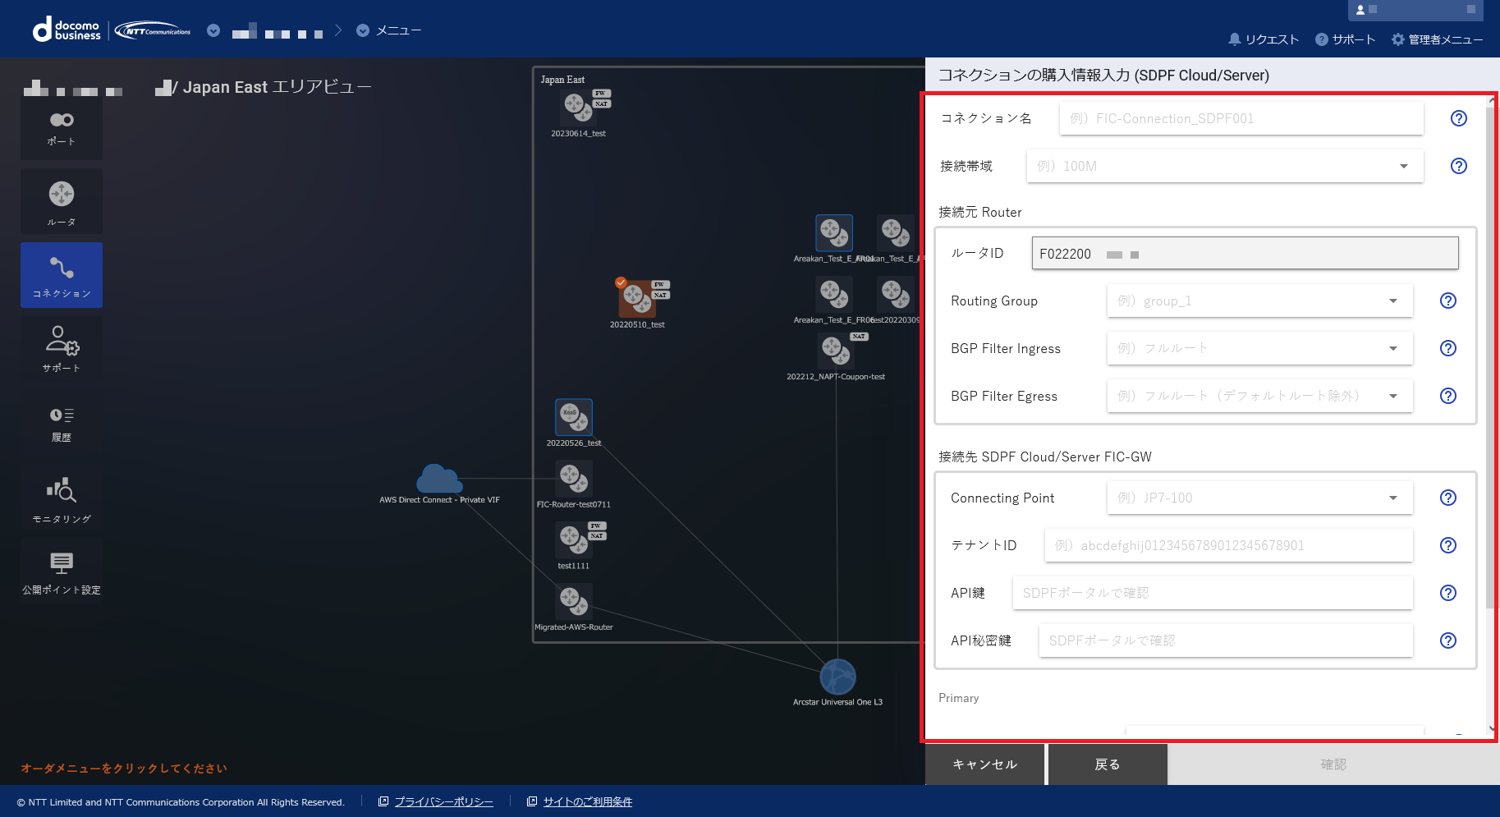Open the BGP Filter Egress dropdown
The height and width of the screenshot is (817, 1500).
tap(1259, 396)
